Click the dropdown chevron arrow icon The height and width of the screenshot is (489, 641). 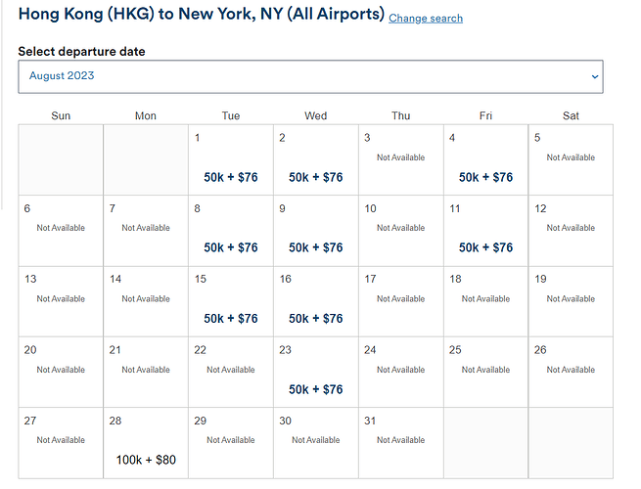pos(595,77)
